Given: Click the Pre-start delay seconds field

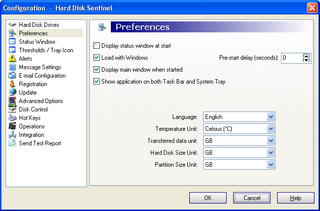Looking at the screenshot, I should click(292, 58).
